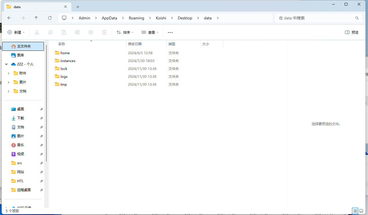368x215 pixels.
Task: Expand the 附件 folder tree node
Action: [x=8, y=73]
